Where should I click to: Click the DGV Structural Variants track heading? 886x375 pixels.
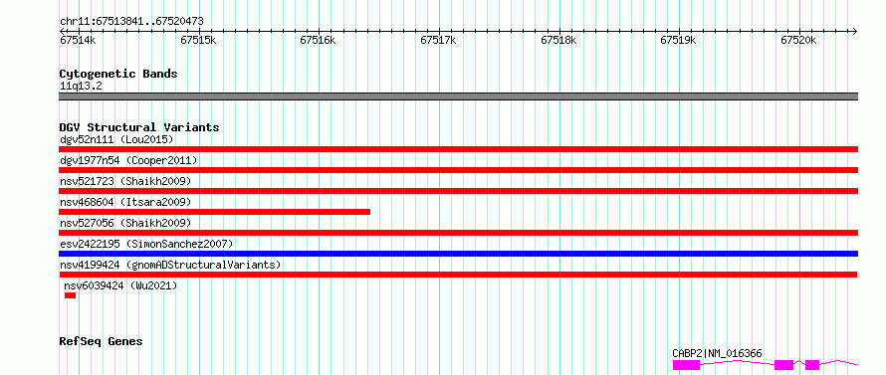pos(139,127)
